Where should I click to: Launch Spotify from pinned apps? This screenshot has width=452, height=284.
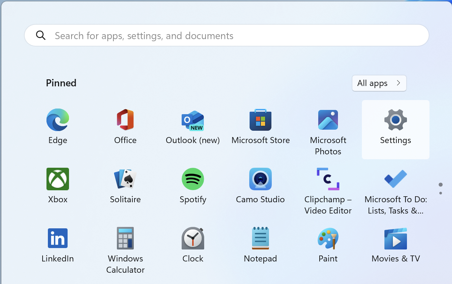click(x=193, y=185)
